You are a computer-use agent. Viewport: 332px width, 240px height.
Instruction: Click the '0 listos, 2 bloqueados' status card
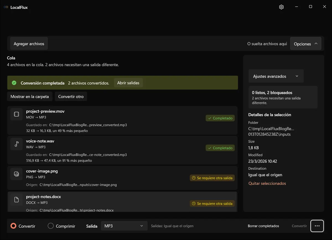(283, 97)
